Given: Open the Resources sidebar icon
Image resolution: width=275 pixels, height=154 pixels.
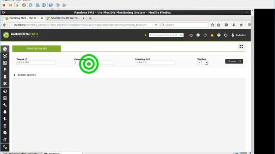Looking at the screenshot, I should coord(5,98).
